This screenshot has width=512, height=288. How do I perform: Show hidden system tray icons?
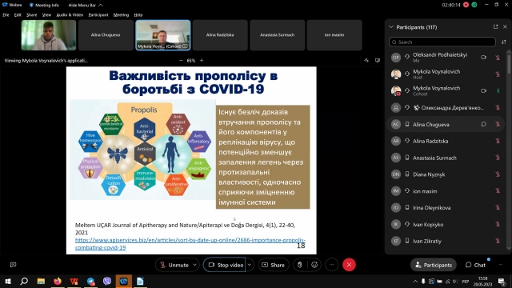pyautogui.click(x=415, y=281)
